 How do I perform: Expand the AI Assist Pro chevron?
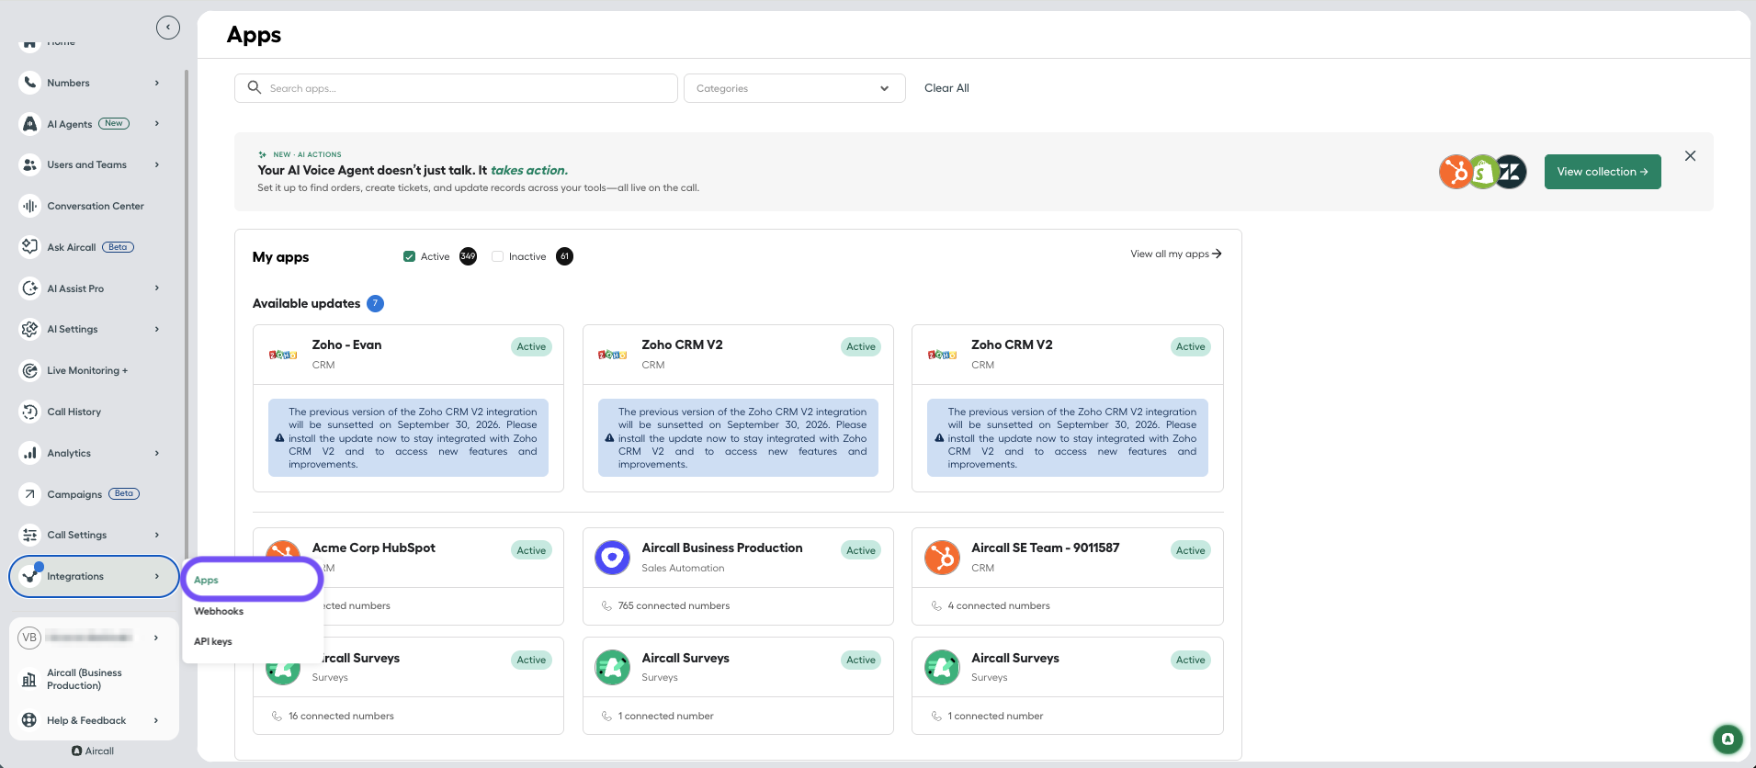(x=157, y=288)
